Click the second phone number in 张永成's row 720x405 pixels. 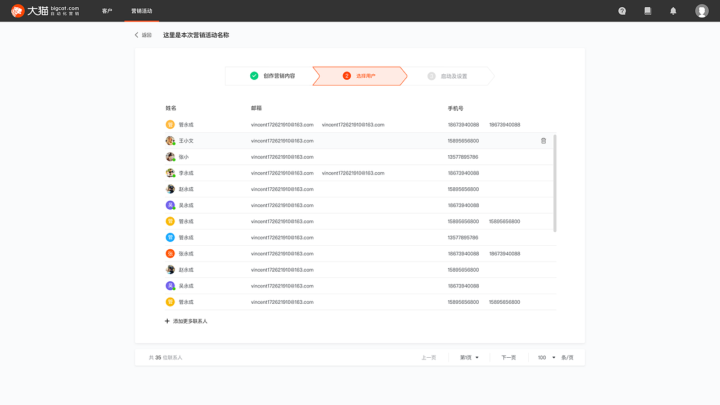(x=505, y=254)
